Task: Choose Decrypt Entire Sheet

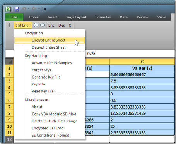Action: tap(50, 47)
